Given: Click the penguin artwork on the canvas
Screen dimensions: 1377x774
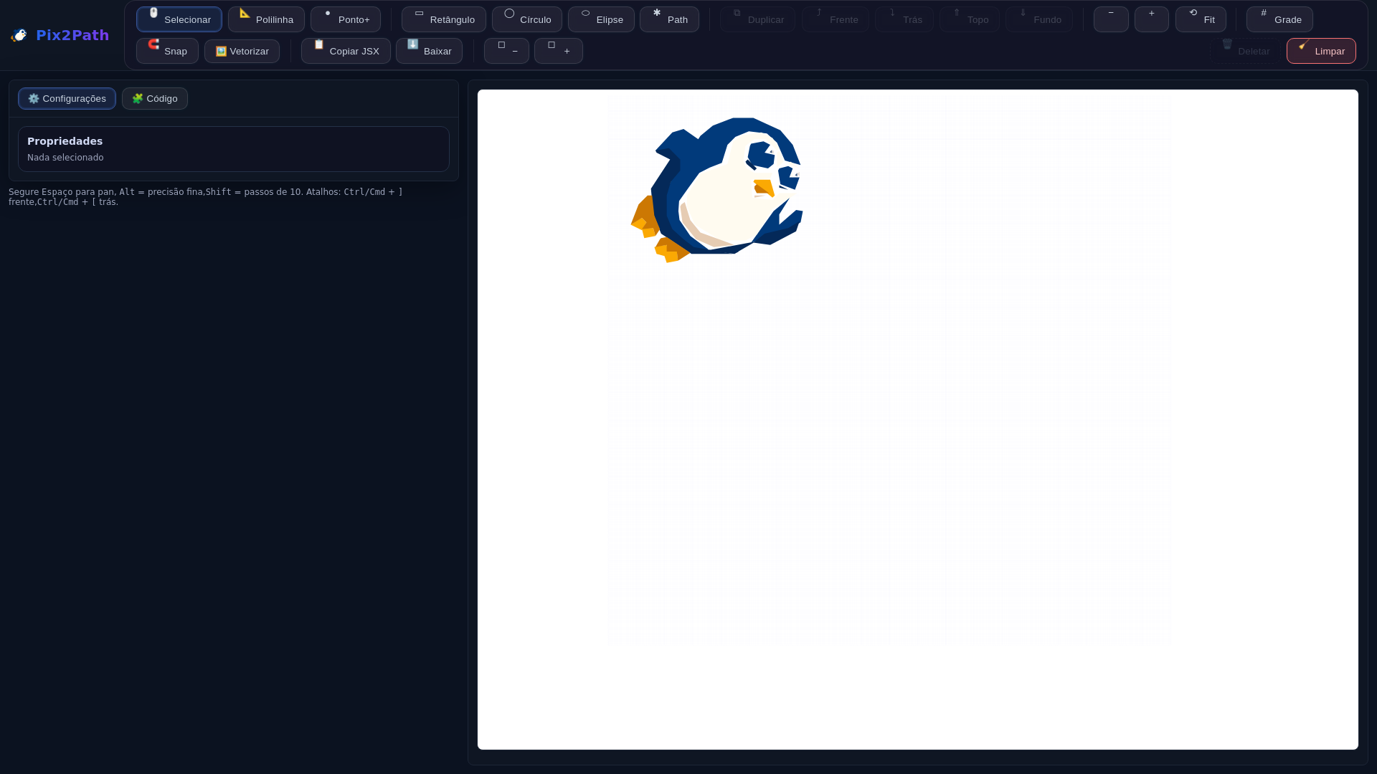Looking at the screenshot, I should click(x=717, y=190).
